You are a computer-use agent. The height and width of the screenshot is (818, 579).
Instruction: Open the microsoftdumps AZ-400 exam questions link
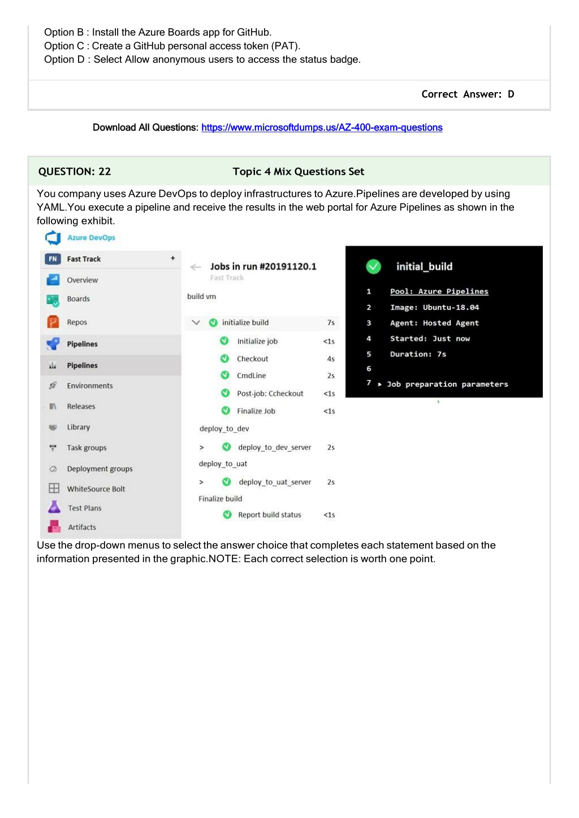pyautogui.click(x=322, y=128)
